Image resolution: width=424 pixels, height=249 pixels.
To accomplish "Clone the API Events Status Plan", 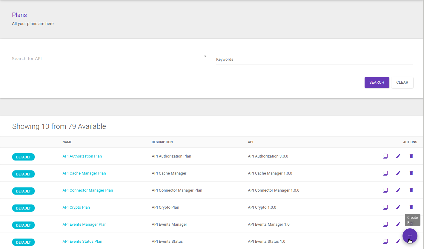I will pos(385,241).
